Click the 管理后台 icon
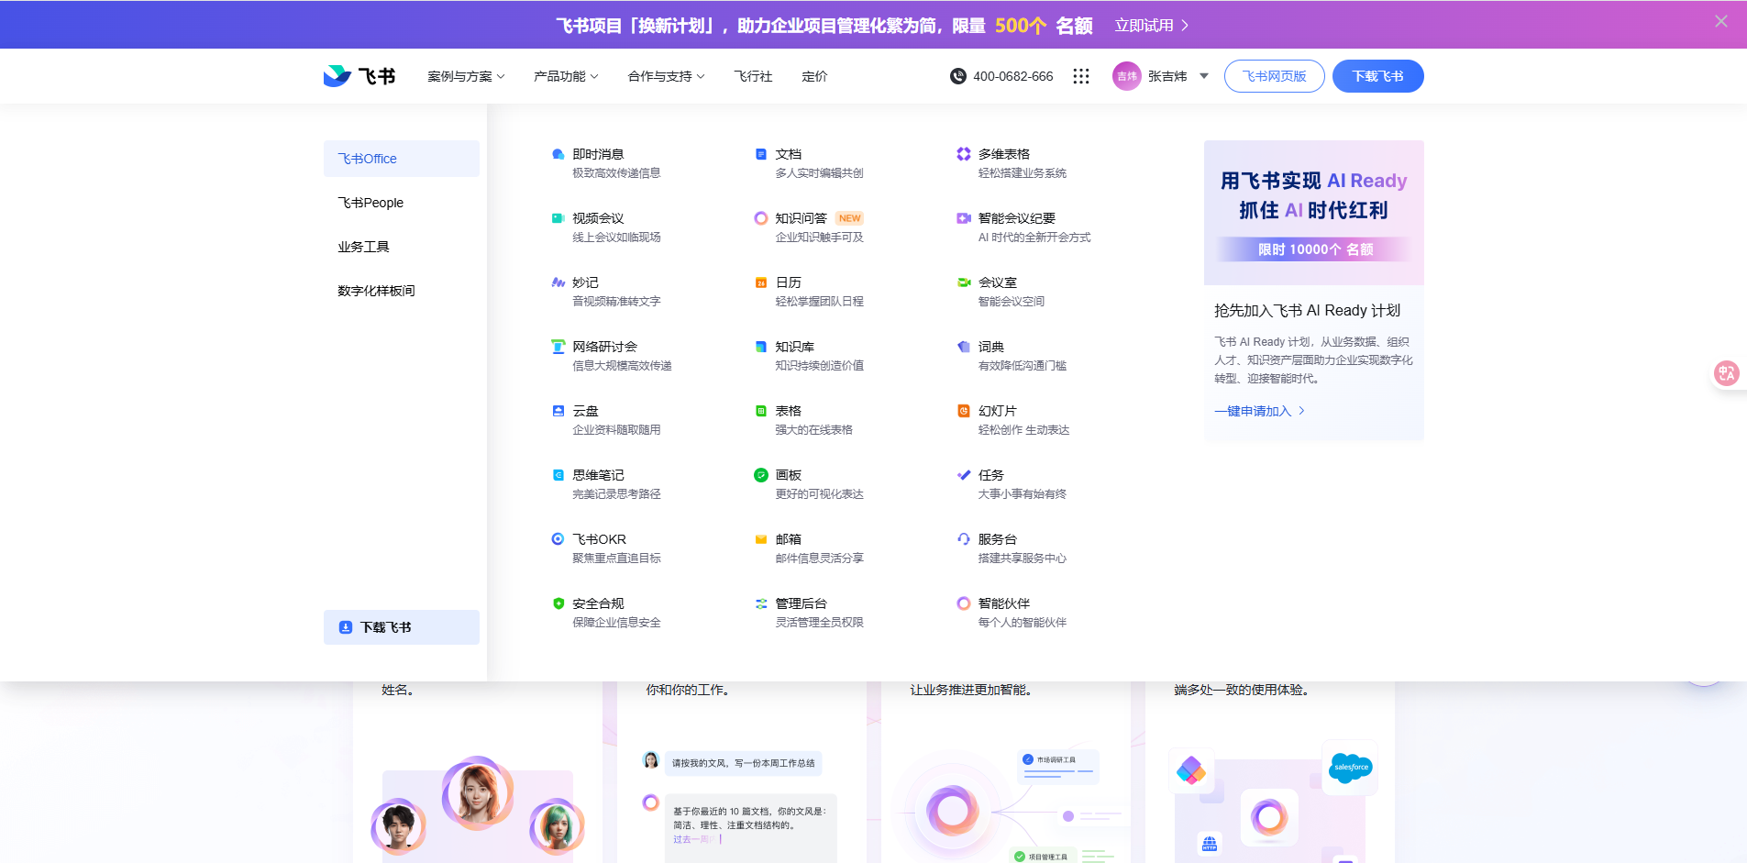The height and width of the screenshot is (863, 1747). (x=760, y=603)
